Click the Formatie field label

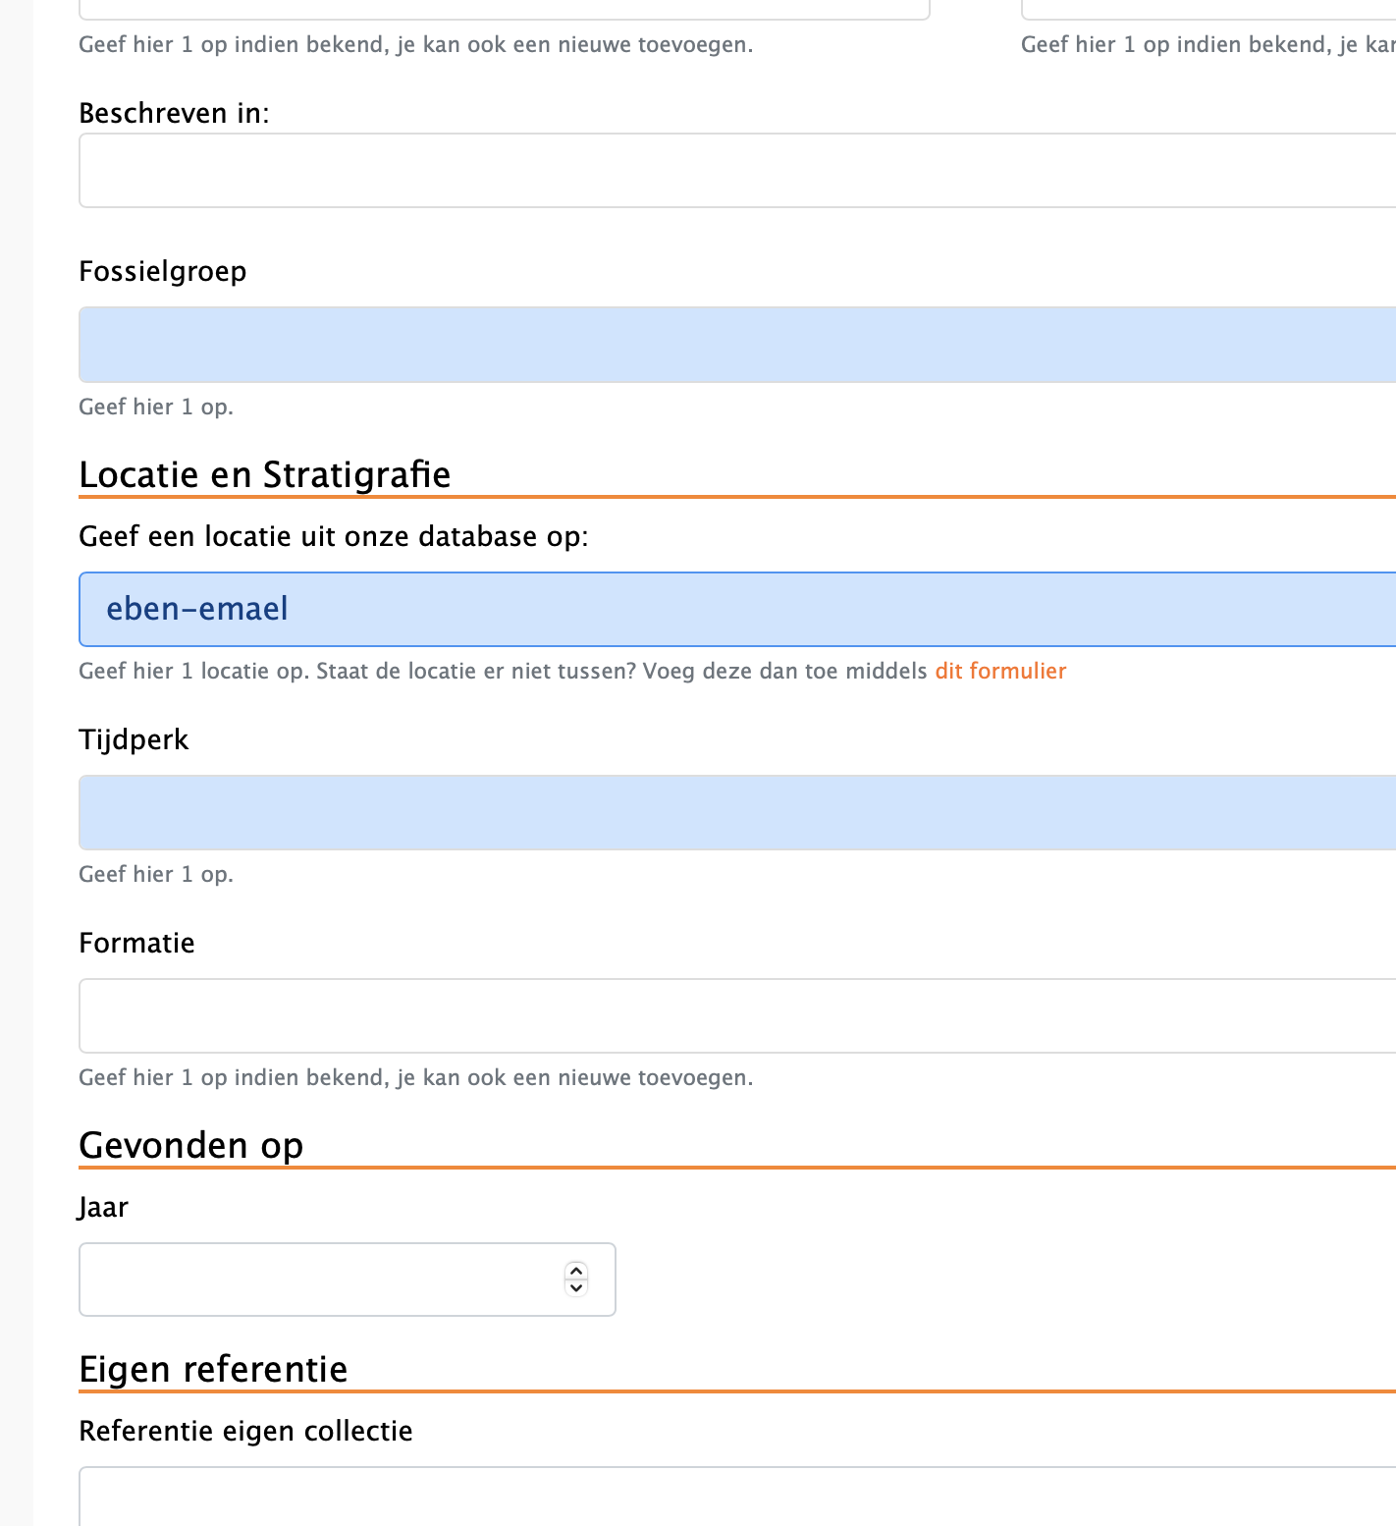[136, 943]
